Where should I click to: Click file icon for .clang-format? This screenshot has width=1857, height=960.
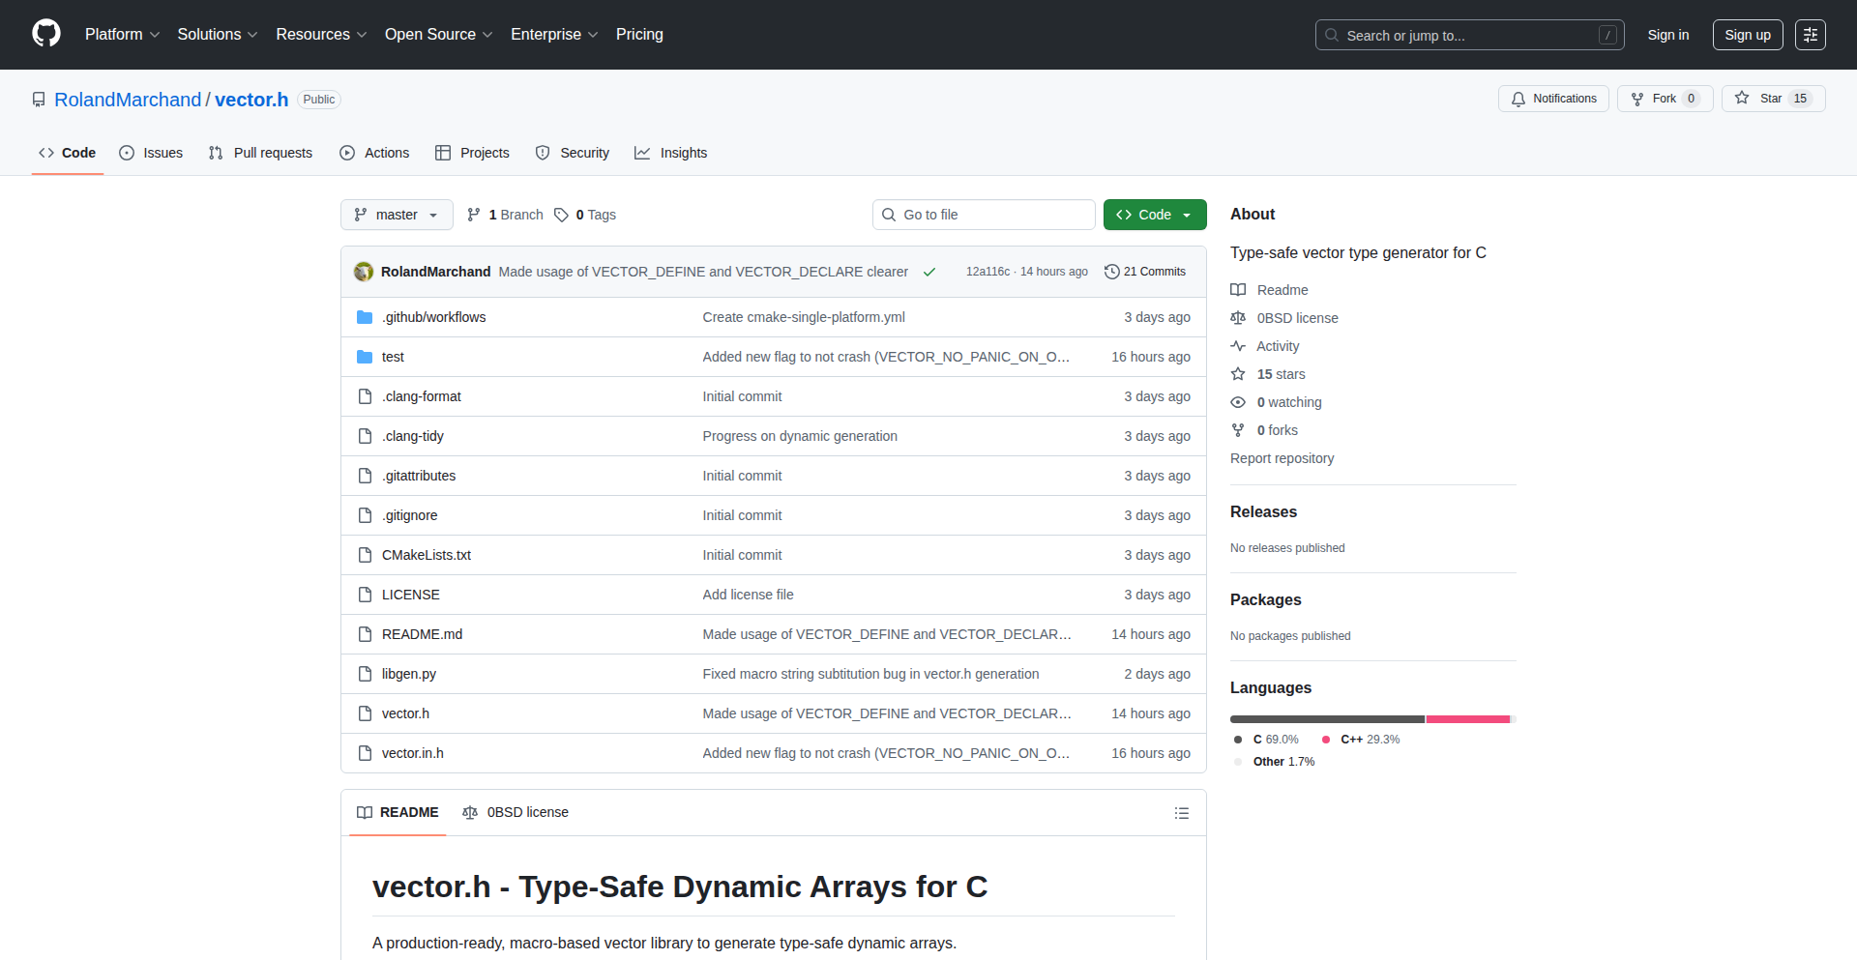coord(365,396)
